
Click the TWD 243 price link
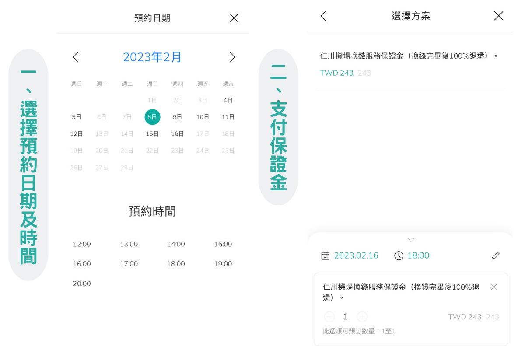coord(336,73)
